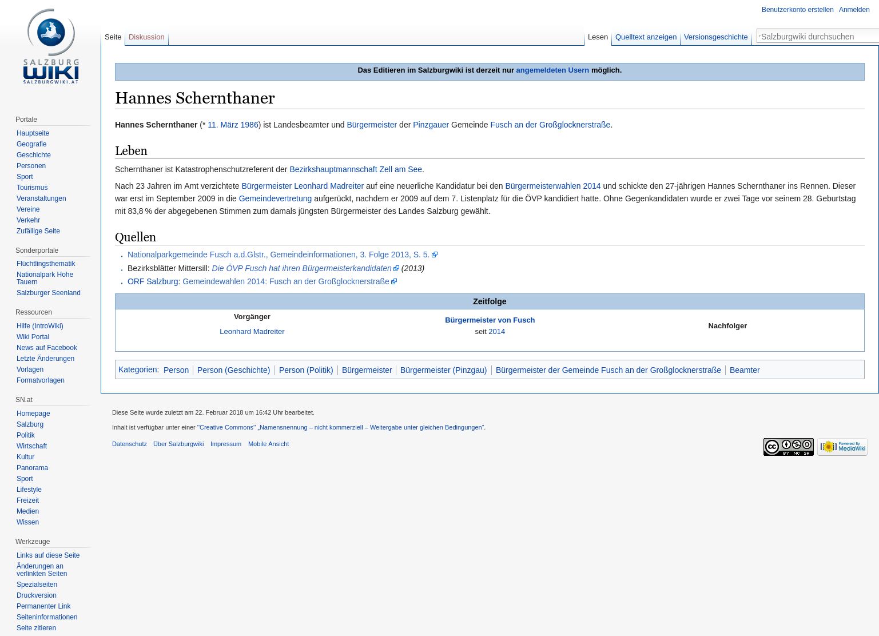Open Impressum footer link
Image resolution: width=879 pixels, height=636 pixels.
pos(226,444)
